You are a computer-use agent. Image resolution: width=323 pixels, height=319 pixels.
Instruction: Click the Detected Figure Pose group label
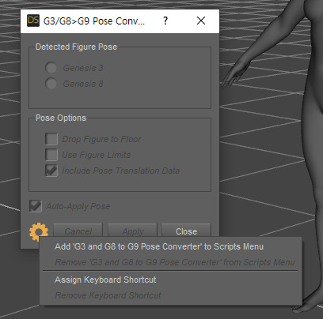click(x=76, y=47)
